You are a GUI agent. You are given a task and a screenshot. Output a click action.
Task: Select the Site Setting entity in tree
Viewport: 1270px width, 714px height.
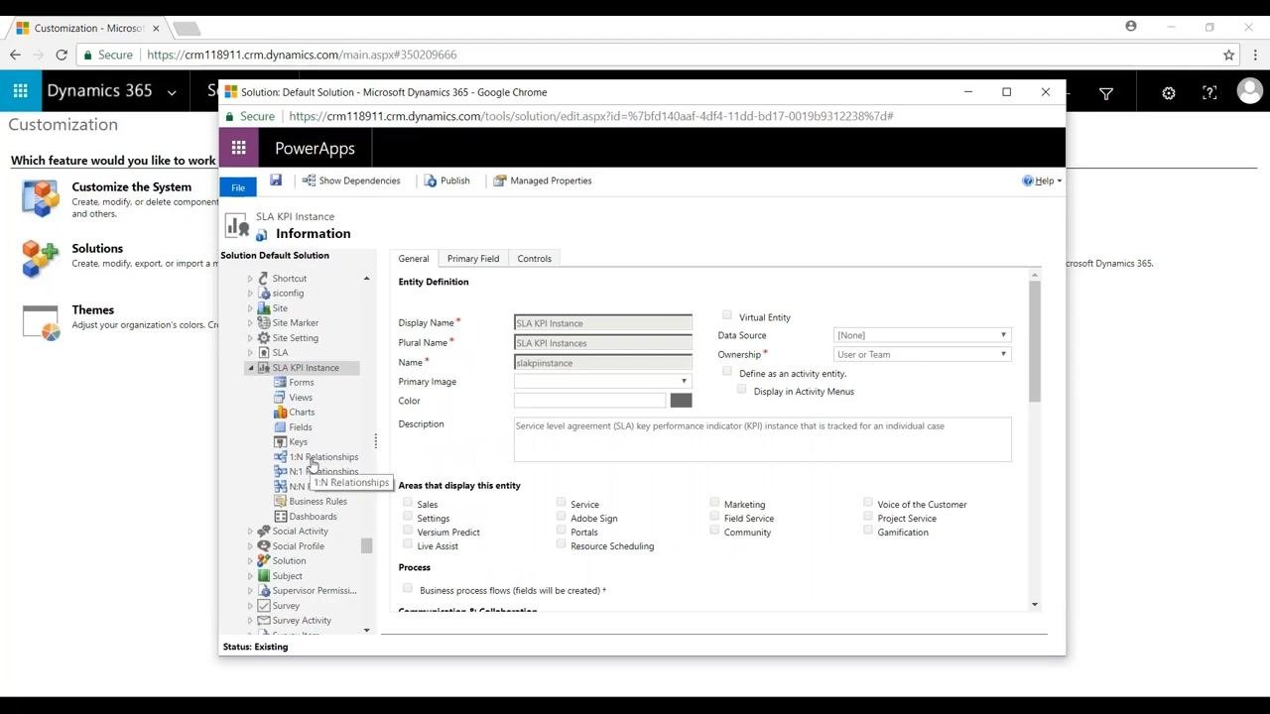click(295, 338)
